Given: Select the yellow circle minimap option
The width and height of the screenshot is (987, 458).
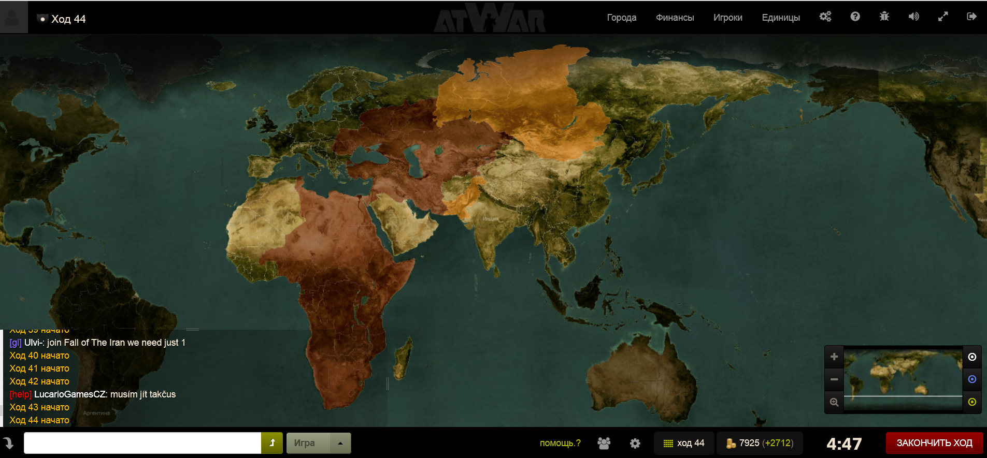Looking at the screenshot, I should [x=972, y=402].
